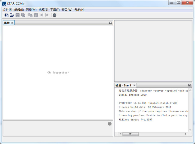
Task: Click the <No Properties> placeholder text
Action: coord(58,72)
